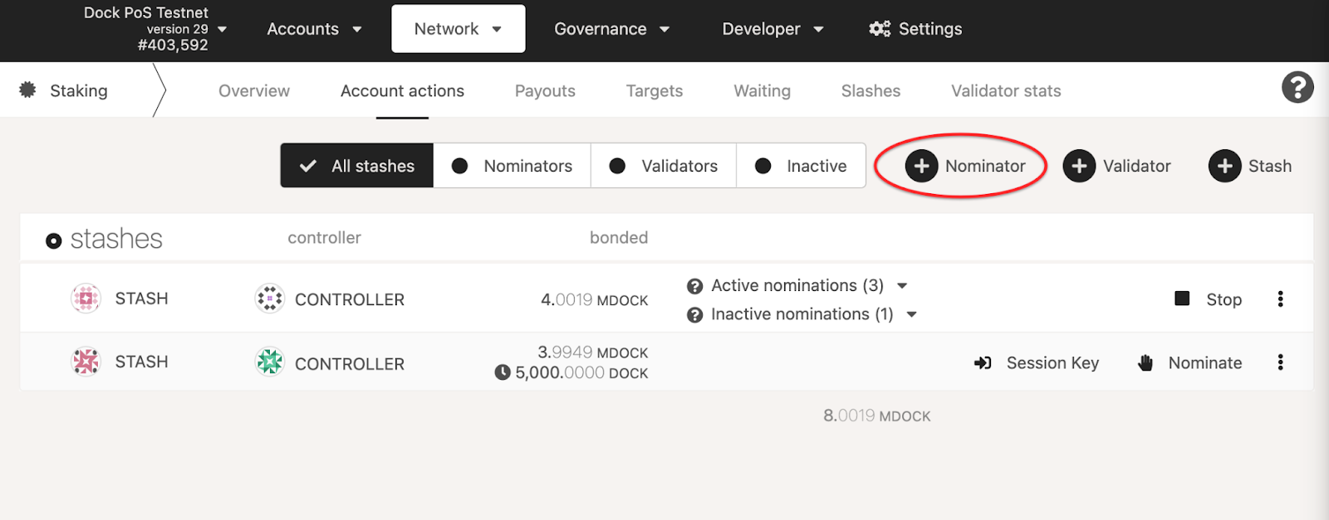Viewport: 1329px width, 520px height.
Task: Expand the Inactive nominations (1) list
Action: [911, 315]
